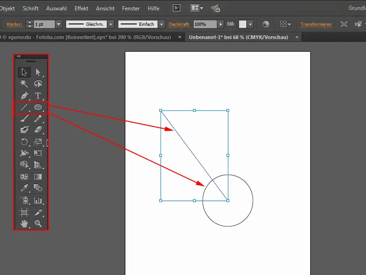Screen dimensions: 366x275
Task: Open the Effekt menu
Action: point(81,8)
